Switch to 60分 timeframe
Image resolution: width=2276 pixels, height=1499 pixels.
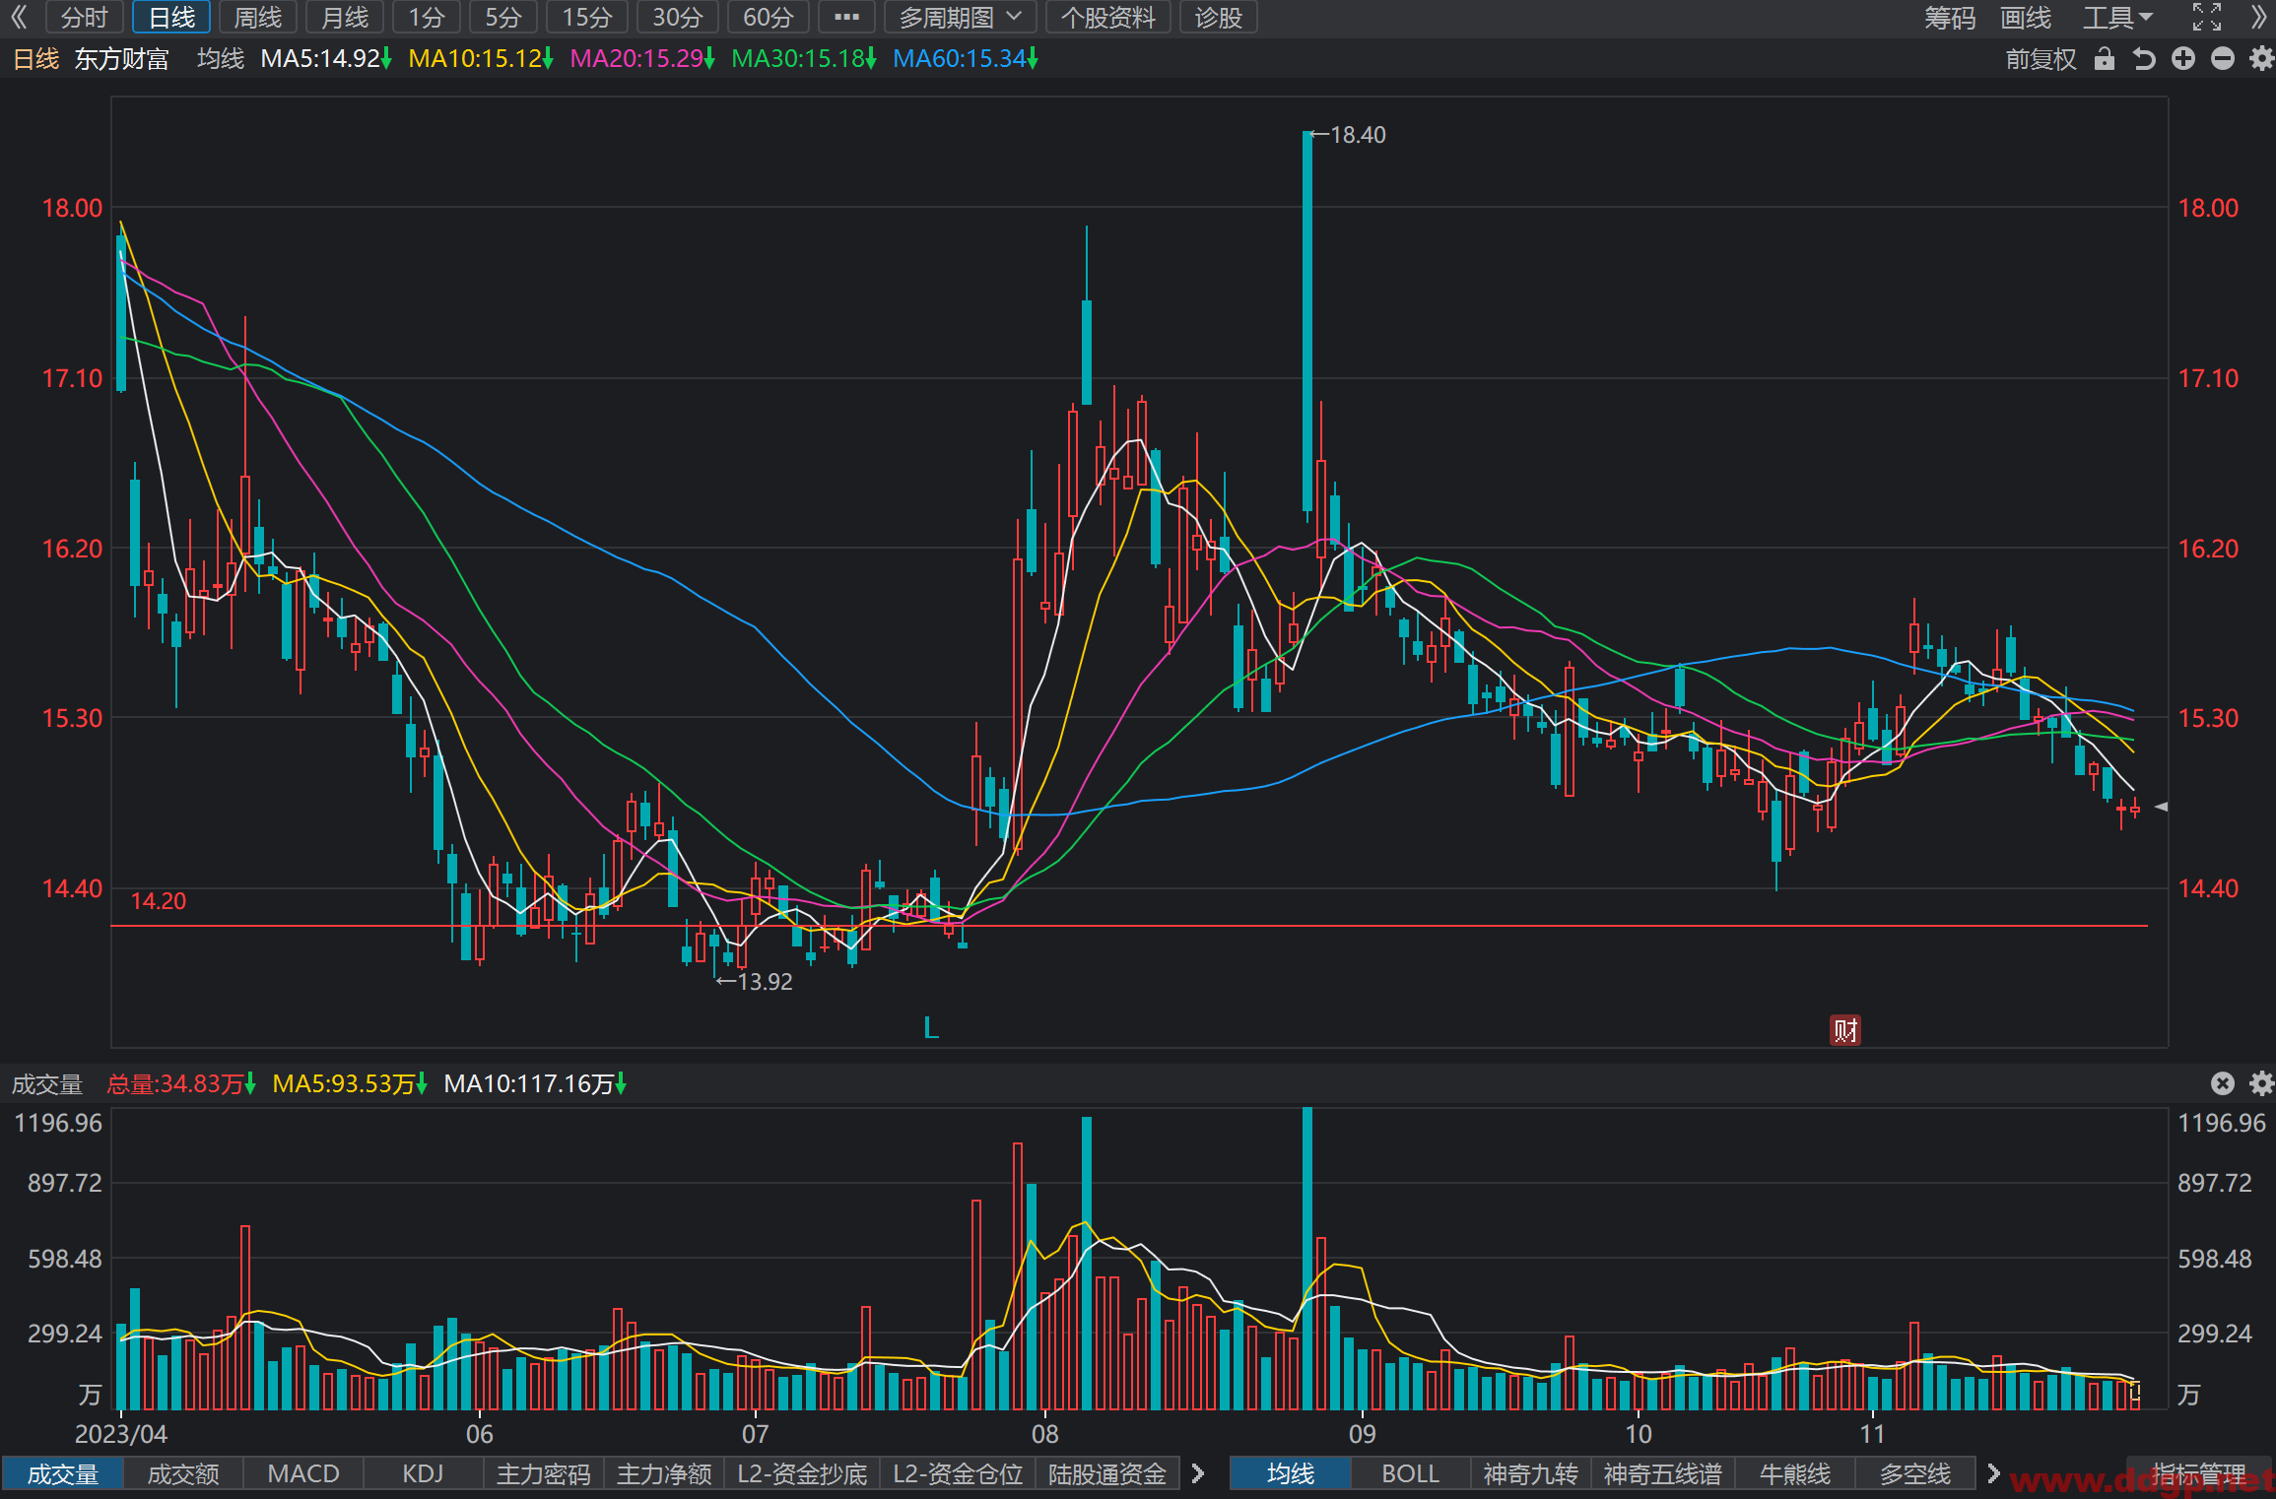click(768, 17)
